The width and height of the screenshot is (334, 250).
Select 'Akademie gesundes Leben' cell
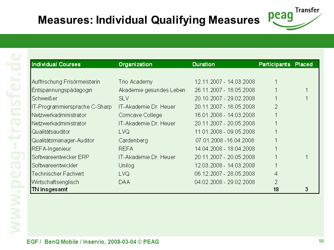(x=152, y=90)
